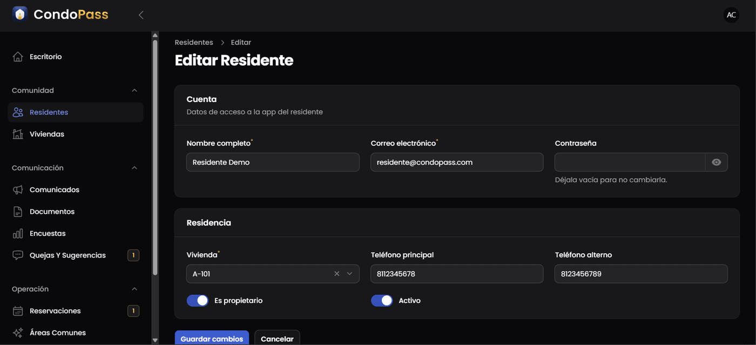Focus the Teléfono principal field
This screenshot has width=756, height=345.
[457, 274]
